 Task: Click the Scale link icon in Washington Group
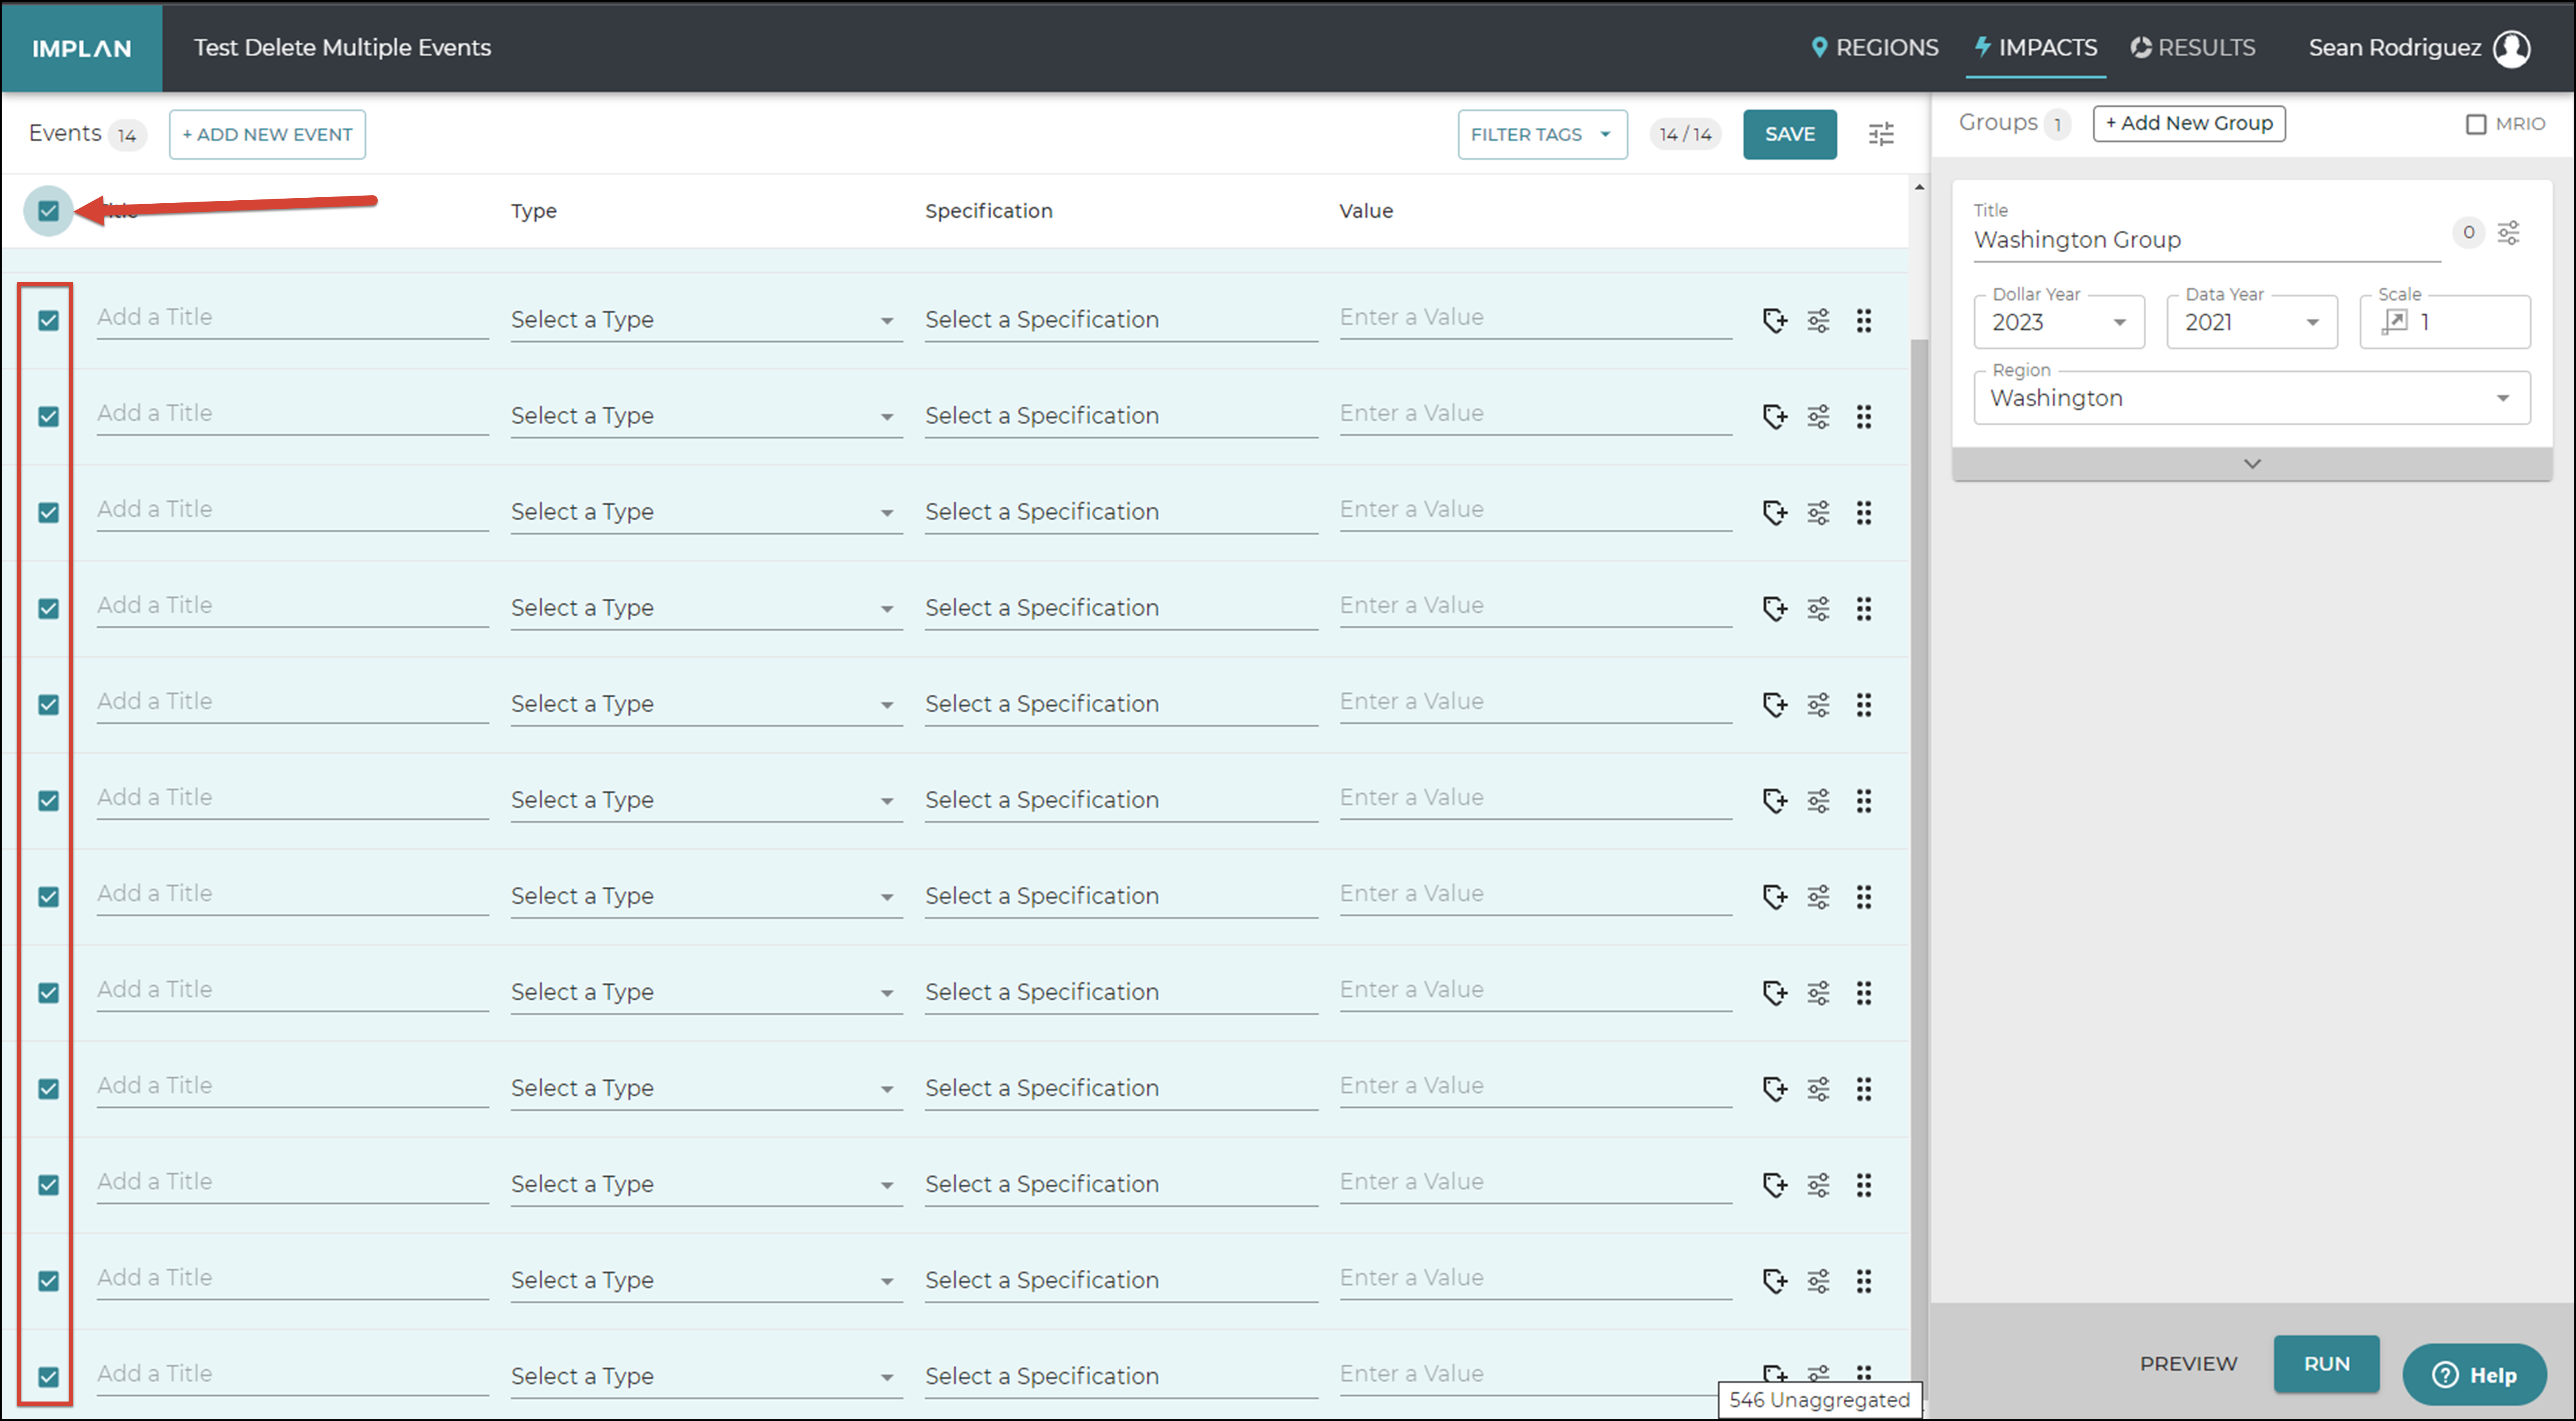[2394, 322]
